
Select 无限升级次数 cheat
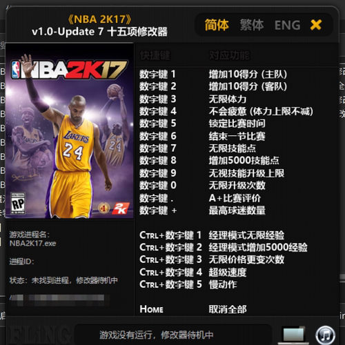[x=237, y=186]
